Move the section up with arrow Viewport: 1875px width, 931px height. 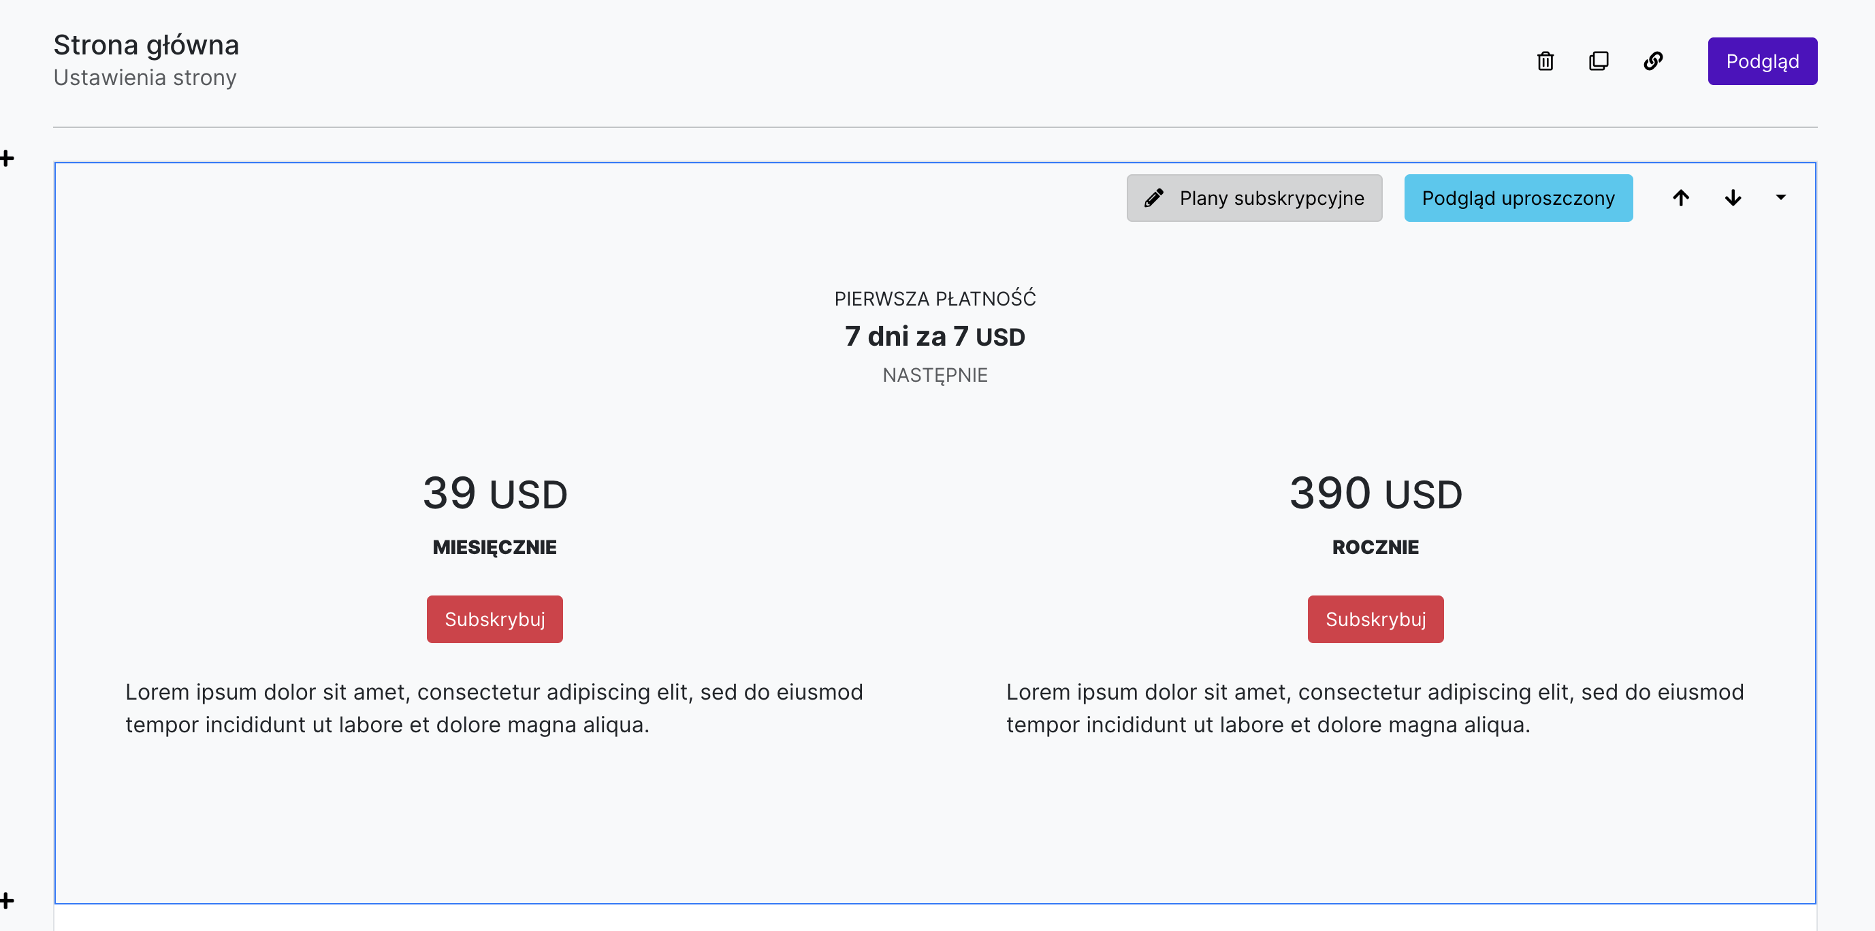1681,198
